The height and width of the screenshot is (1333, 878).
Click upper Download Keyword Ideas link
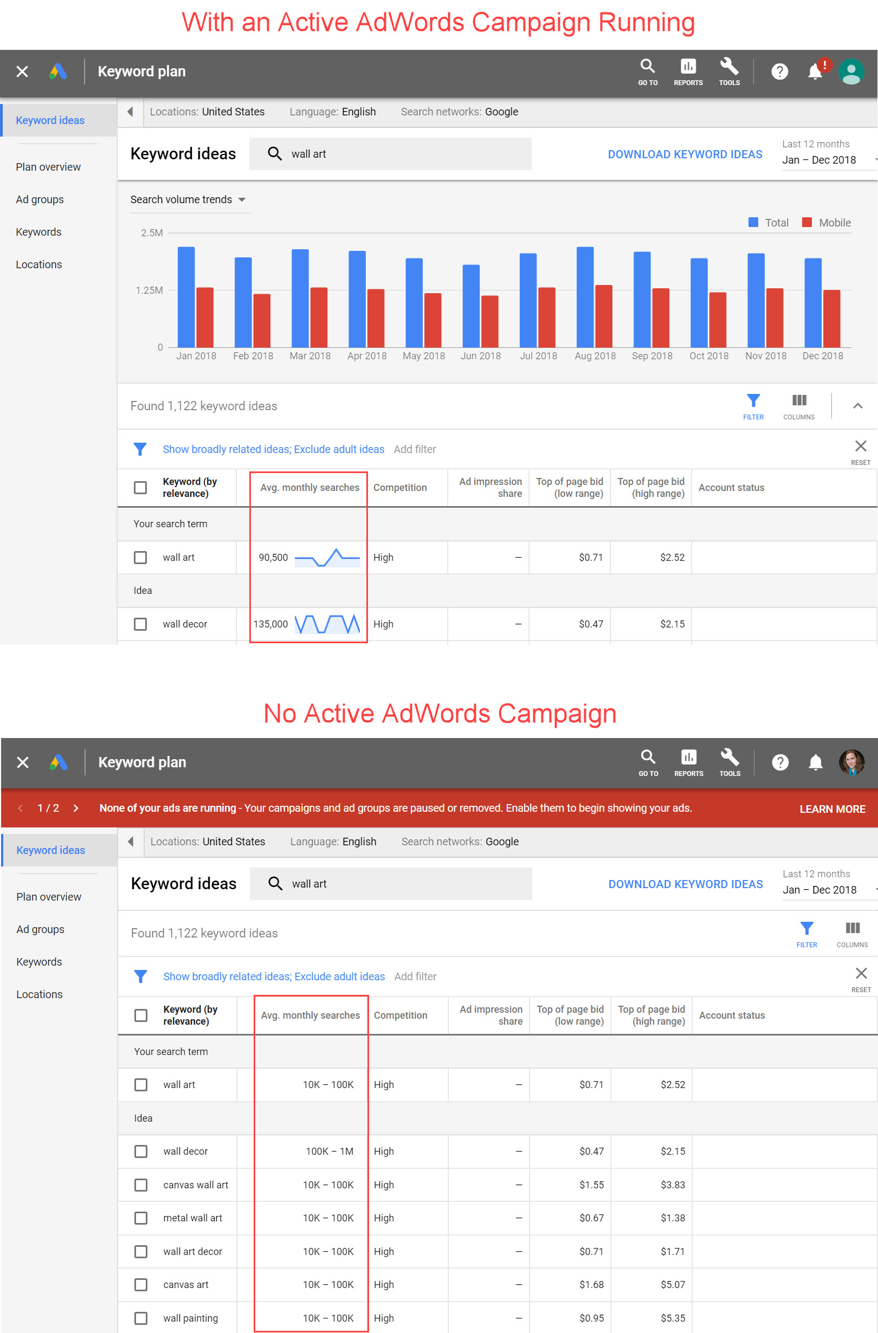(685, 154)
